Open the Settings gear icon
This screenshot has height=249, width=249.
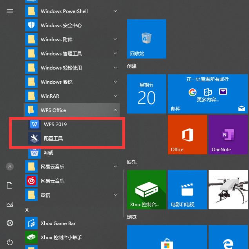[10, 223]
